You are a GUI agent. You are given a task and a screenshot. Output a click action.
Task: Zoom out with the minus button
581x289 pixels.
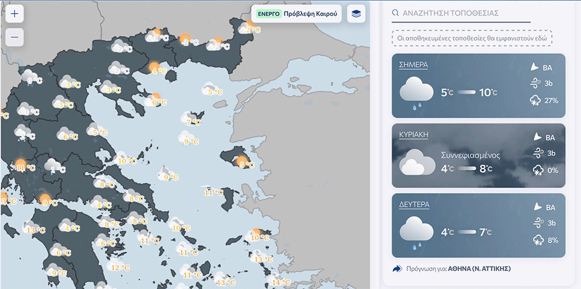pyautogui.click(x=14, y=37)
